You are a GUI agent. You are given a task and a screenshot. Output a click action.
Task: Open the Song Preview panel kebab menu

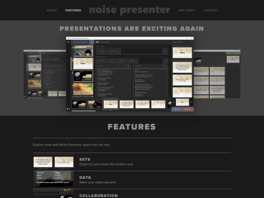pos(192,42)
